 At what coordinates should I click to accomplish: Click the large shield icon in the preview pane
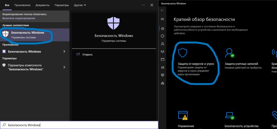[x=114, y=23]
